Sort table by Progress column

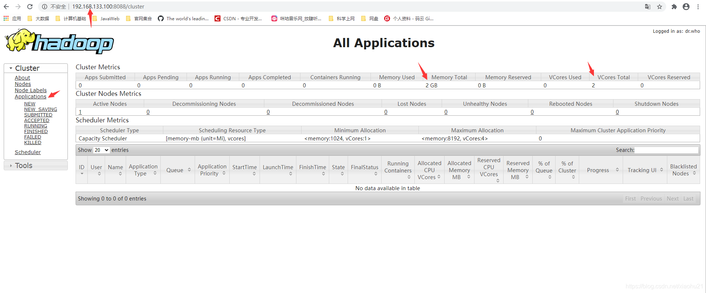point(601,170)
